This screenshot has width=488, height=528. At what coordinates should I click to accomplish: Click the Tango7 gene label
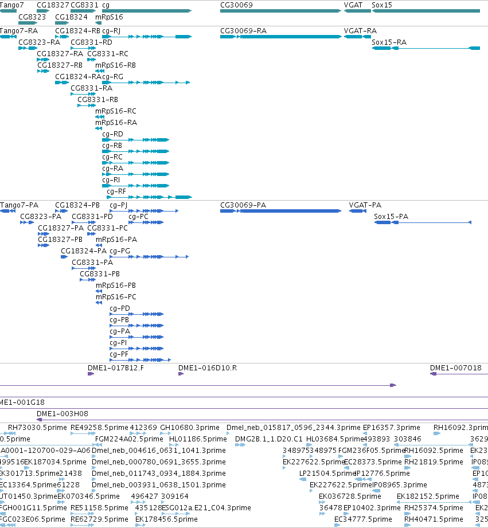click(x=12, y=5)
